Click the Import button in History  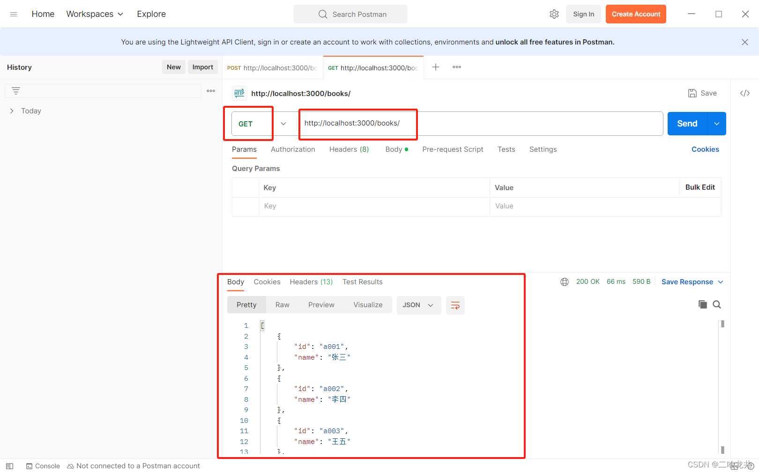click(x=203, y=67)
